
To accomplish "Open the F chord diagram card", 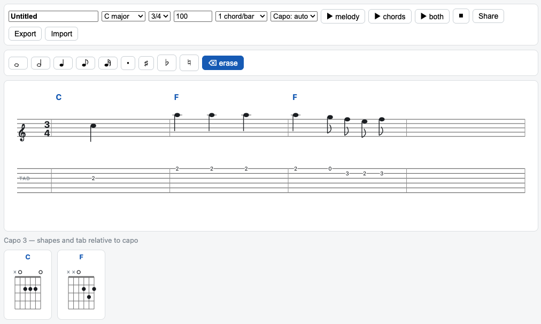I will tap(81, 284).
